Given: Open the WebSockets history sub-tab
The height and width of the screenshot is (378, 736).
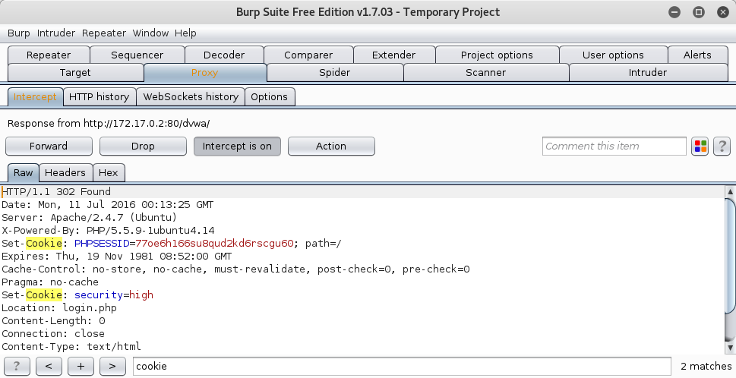Looking at the screenshot, I should [x=191, y=97].
